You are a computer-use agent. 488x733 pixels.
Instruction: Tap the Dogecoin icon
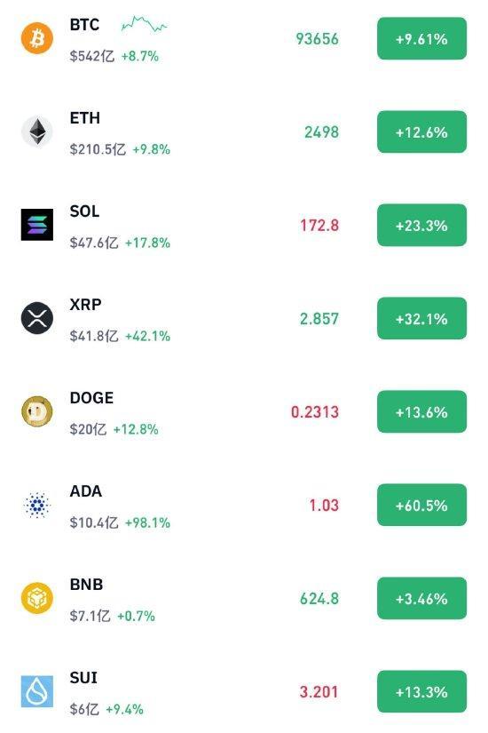[37, 411]
